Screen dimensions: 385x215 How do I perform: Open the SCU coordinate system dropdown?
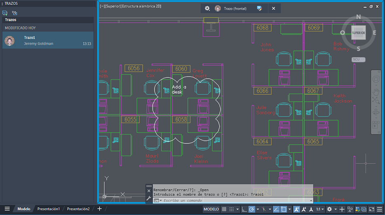(358, 60)
